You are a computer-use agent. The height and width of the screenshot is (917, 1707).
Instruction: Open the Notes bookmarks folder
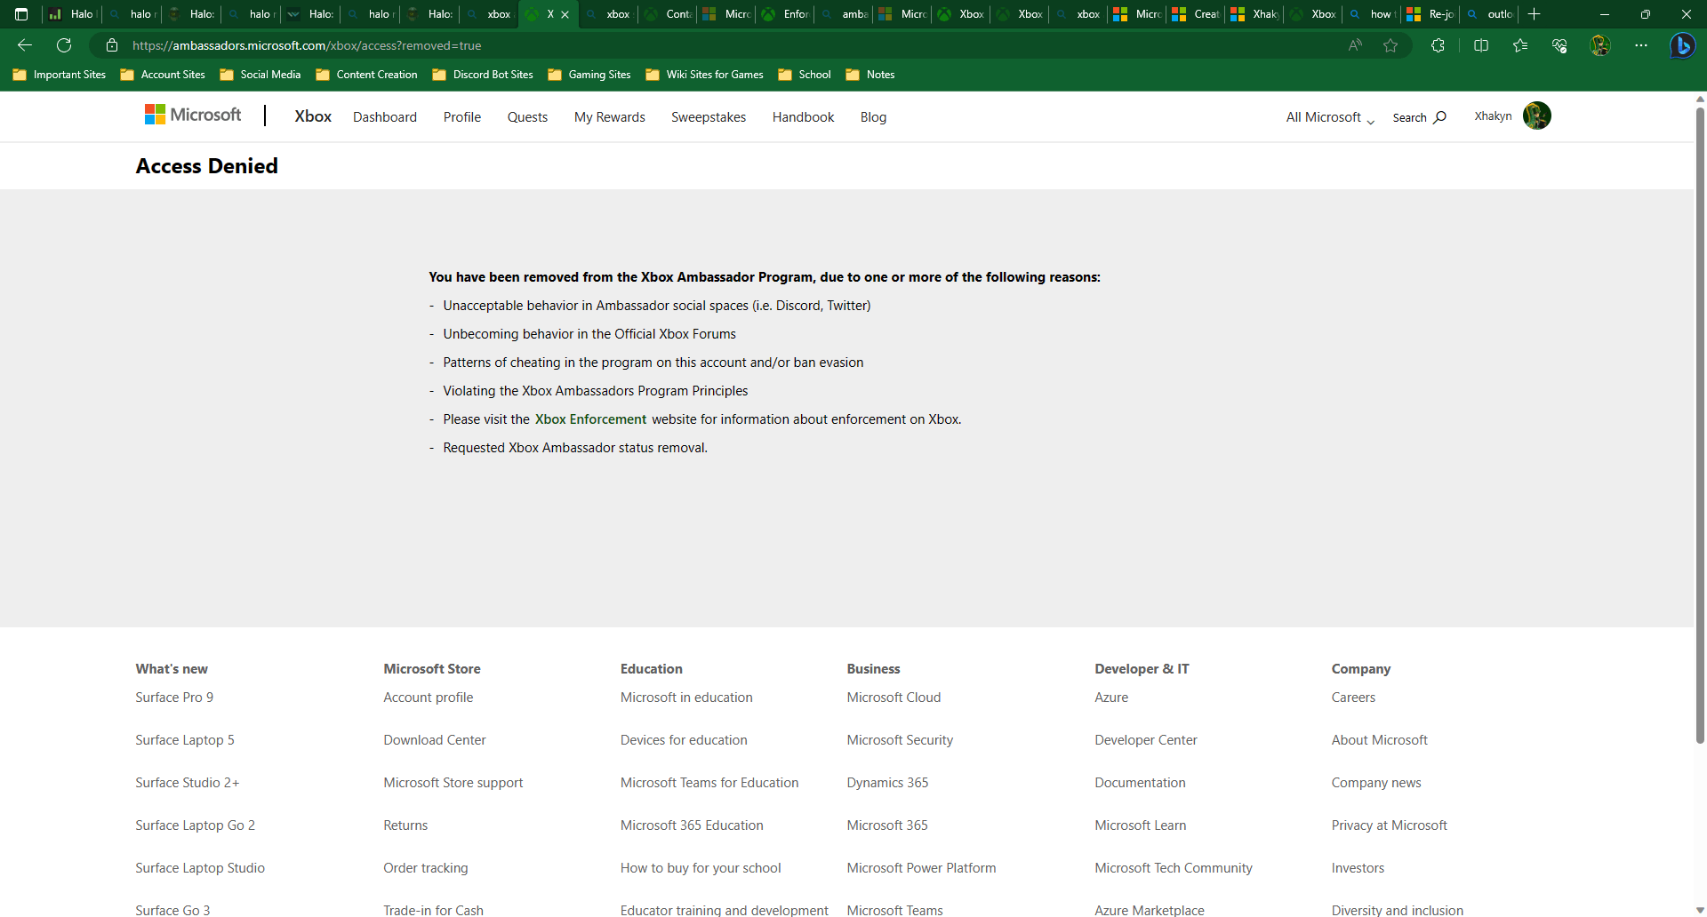tap(870, 75)
